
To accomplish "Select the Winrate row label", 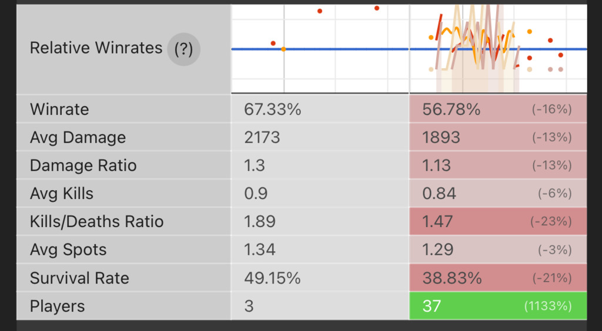I will tap(59, 109).
